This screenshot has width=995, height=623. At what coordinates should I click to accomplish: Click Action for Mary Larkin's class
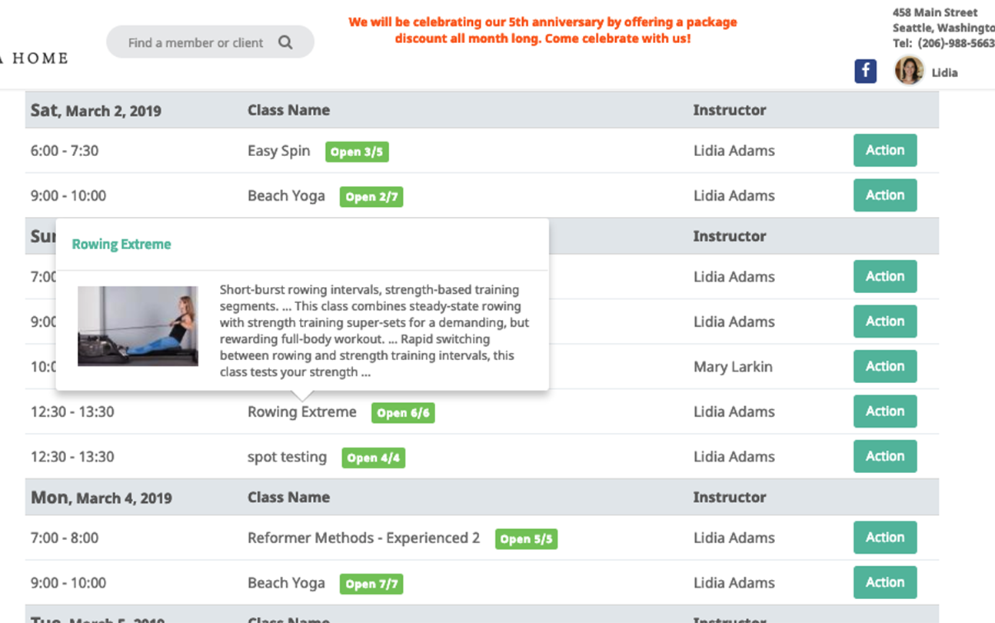pyautogui.click(x=884, y=366)
